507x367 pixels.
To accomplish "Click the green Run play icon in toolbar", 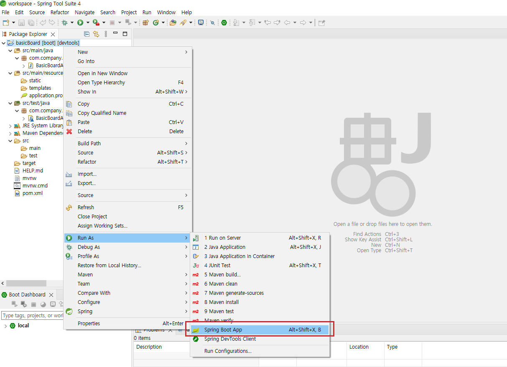I will 80,23.
